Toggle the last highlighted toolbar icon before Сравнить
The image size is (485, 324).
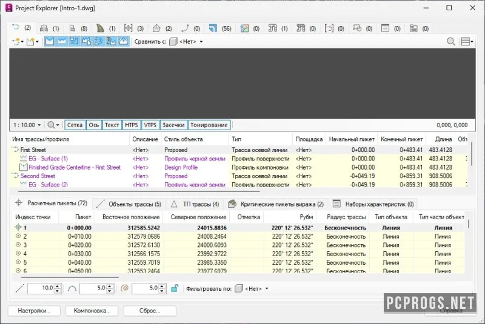tap(124, 41)
